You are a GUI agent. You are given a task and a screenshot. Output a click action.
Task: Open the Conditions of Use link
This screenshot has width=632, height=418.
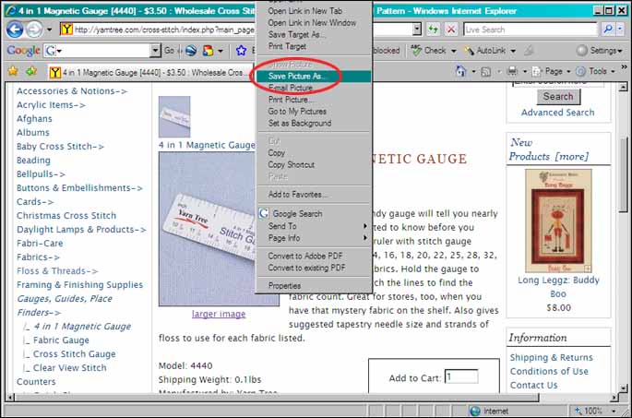tap(549, 371)
